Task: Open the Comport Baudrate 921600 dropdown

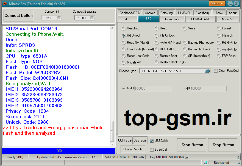Action: point(92,18)
